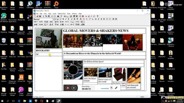Click the Help question mark toolbar icon
Image resolution: width=184 pixels, height=103 pixels.
(97, 16)
